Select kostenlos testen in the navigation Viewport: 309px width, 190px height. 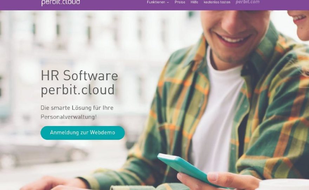217,2
